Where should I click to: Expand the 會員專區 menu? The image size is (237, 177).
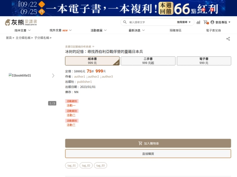click(223, 22)
